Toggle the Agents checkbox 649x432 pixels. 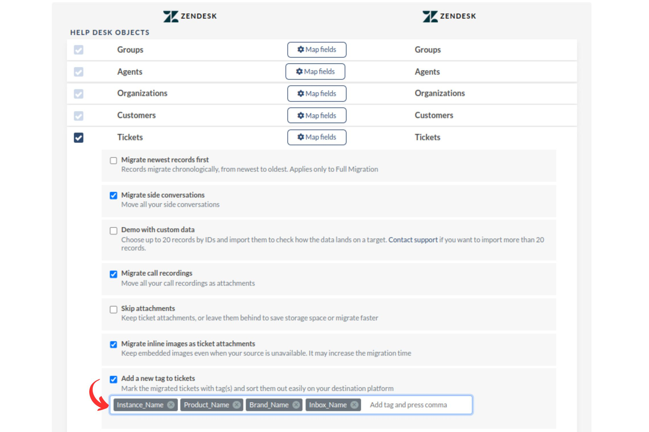pyautogui.click(x=79, y=72)
